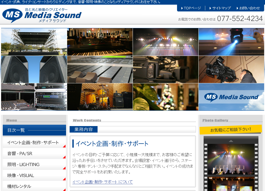
Task: Click the お気軽にご相談下さい! banner
Action: click(231, 129)
